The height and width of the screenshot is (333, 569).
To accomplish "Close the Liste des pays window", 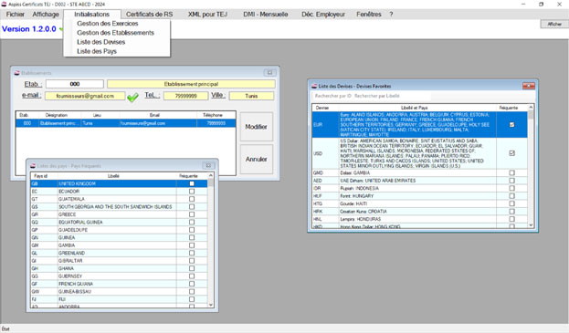I will click(208, 166).
